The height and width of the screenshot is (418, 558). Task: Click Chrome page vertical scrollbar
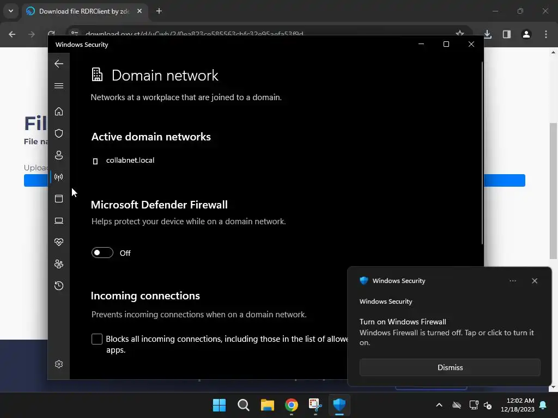click(553, 191)
